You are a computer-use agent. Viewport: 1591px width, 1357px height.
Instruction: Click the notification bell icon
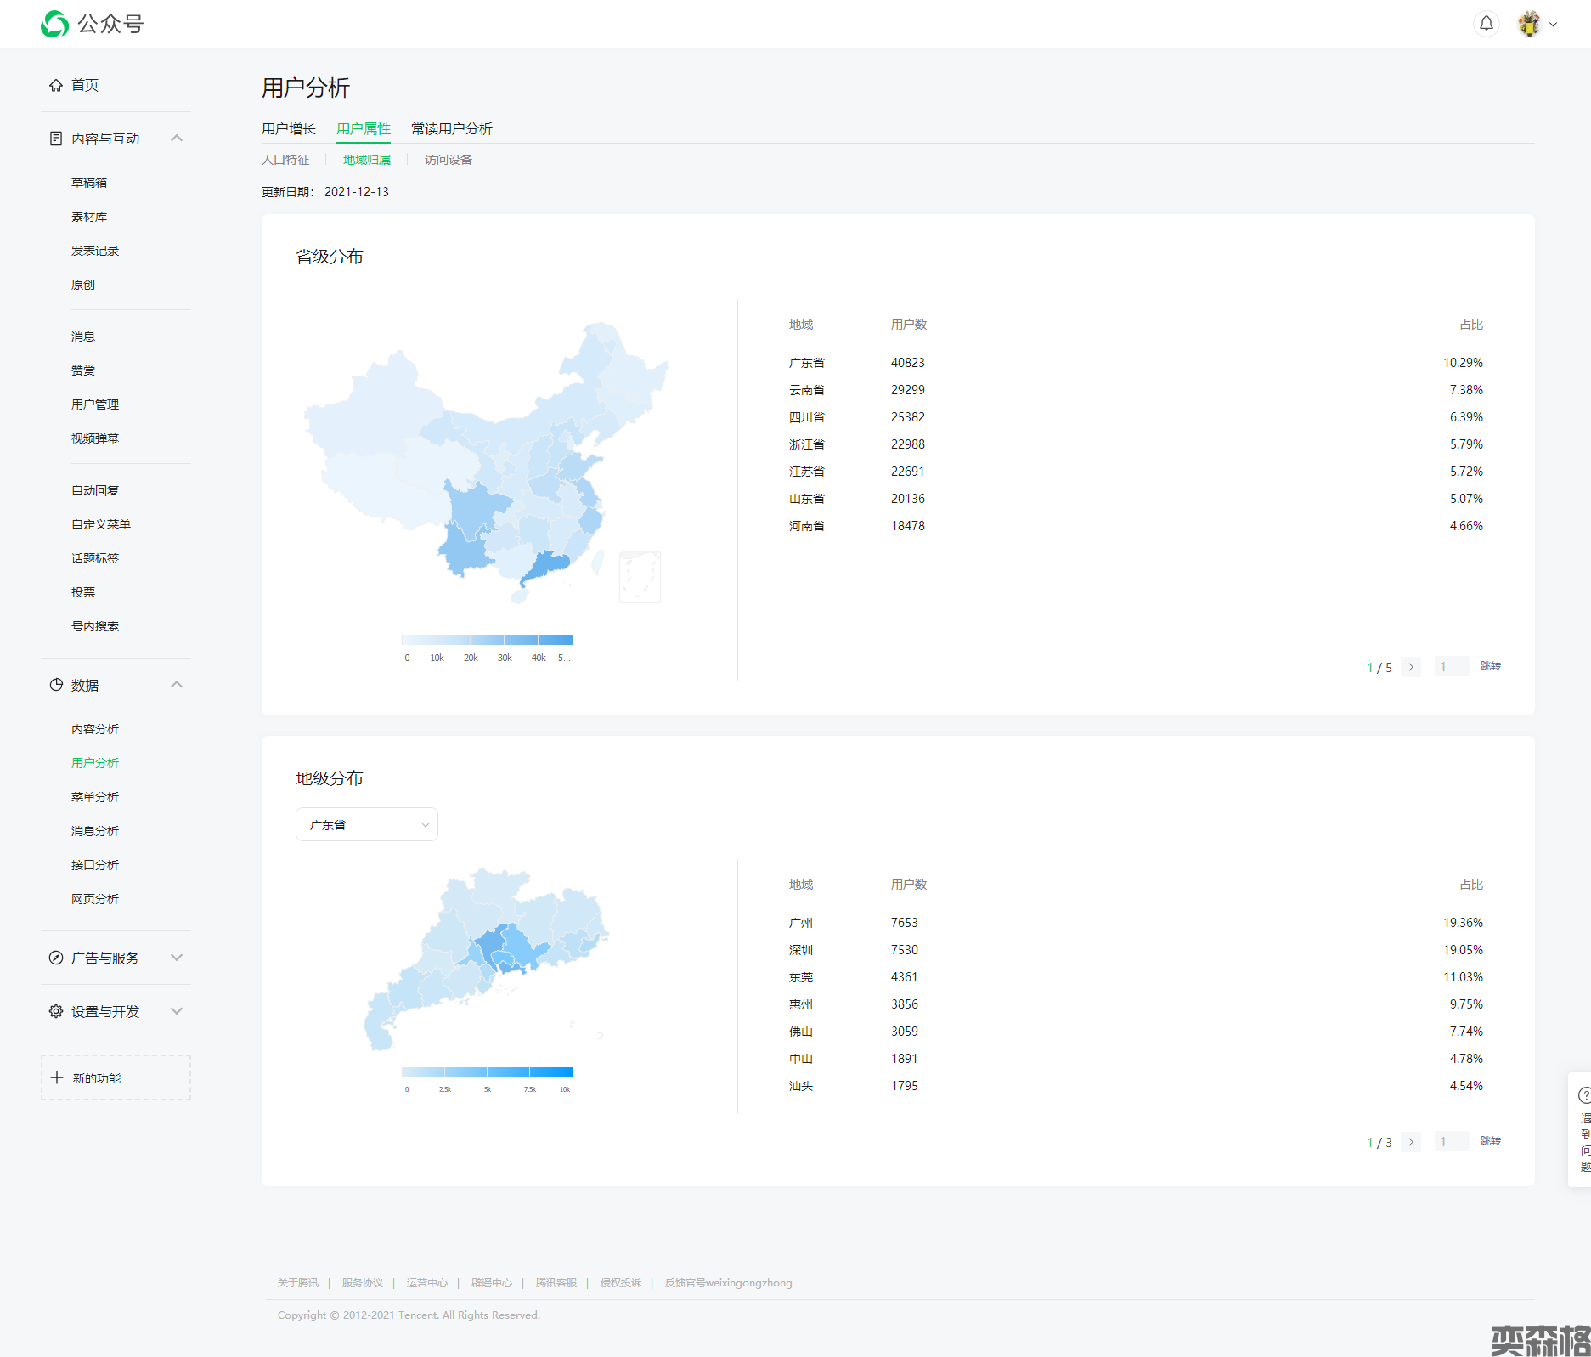pos(1486,24)
